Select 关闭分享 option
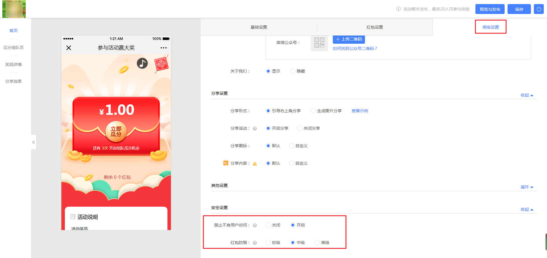This screenshot has height=258, width=547. click(309, 128)
